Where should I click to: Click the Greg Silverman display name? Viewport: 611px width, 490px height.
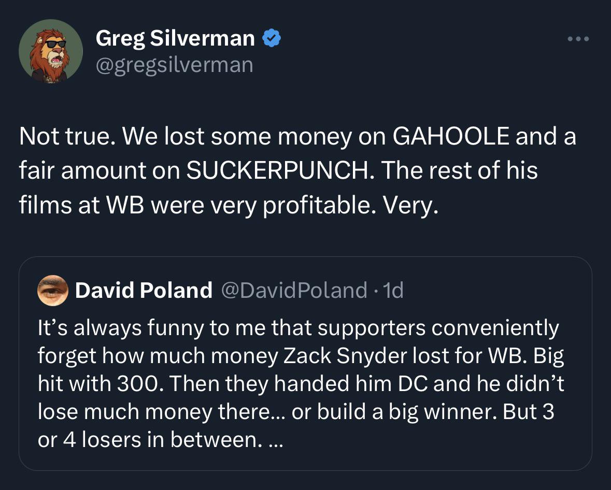coord(175,38)
